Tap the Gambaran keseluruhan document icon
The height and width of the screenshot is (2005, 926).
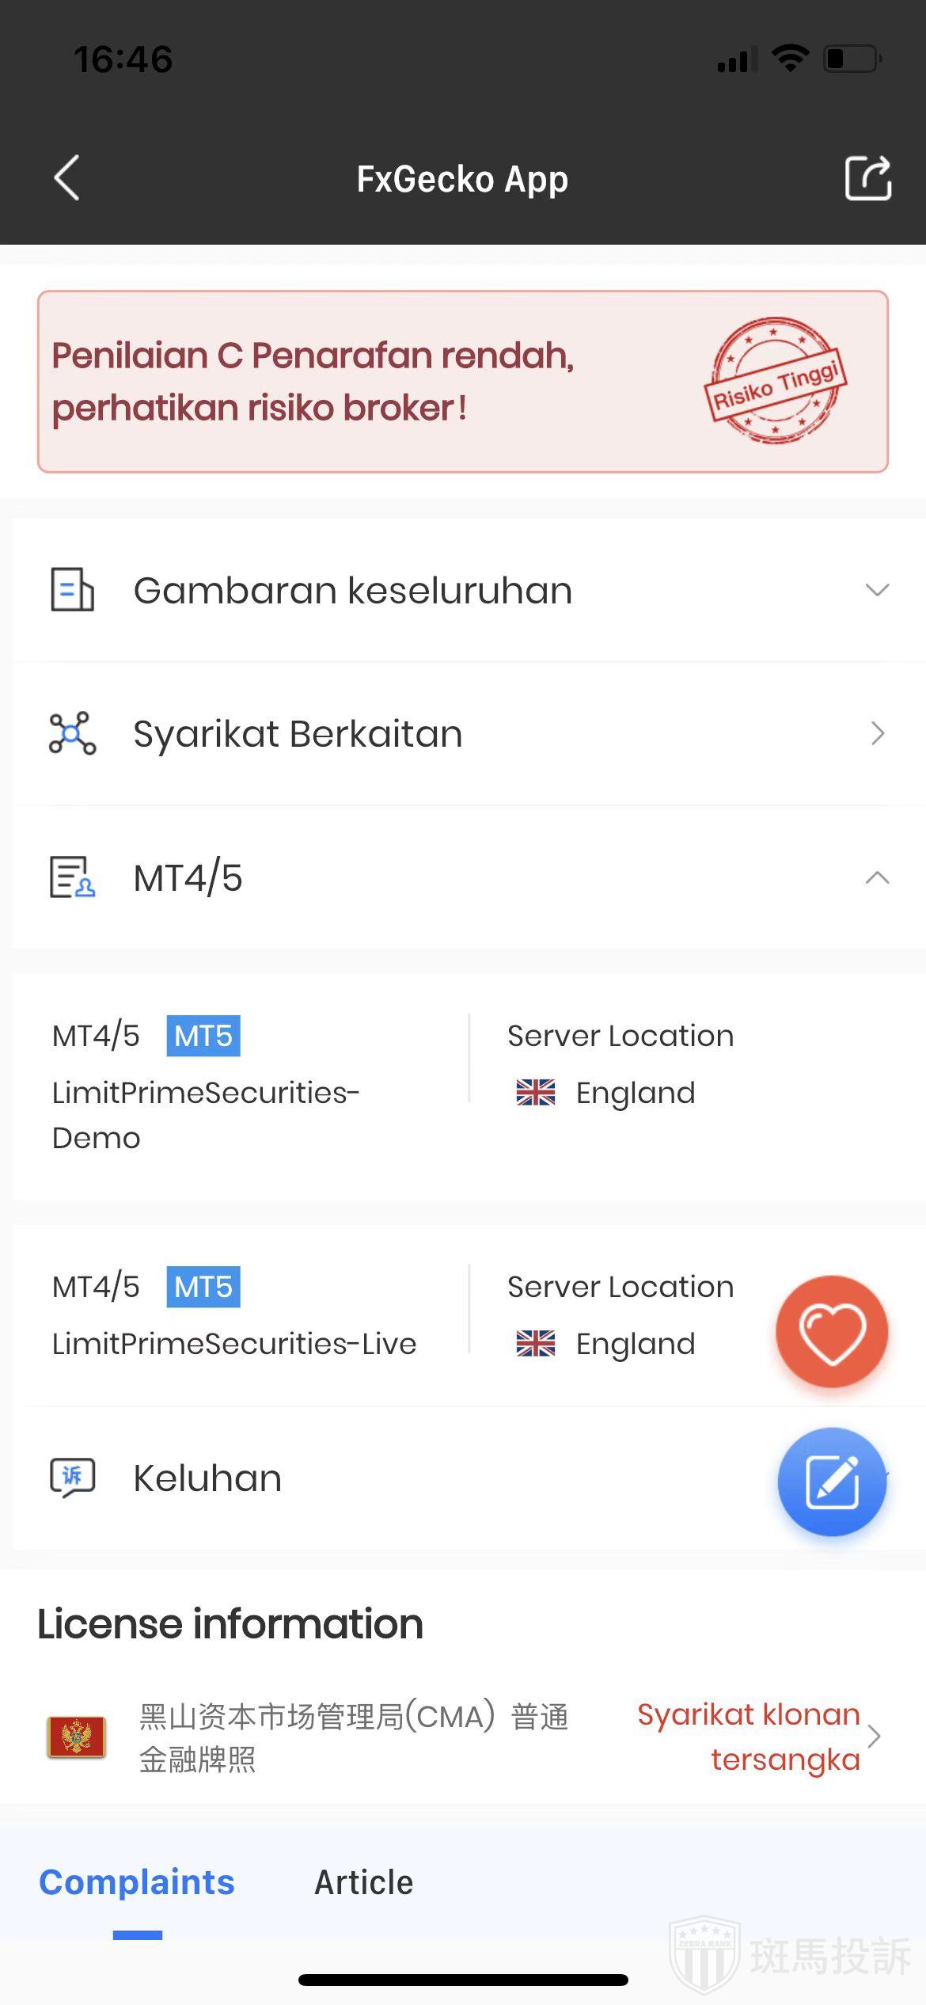[x=72, y=590]
